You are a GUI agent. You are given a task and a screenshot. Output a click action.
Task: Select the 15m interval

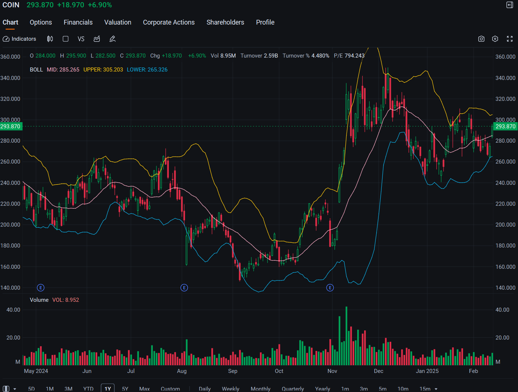coord(425,389)
